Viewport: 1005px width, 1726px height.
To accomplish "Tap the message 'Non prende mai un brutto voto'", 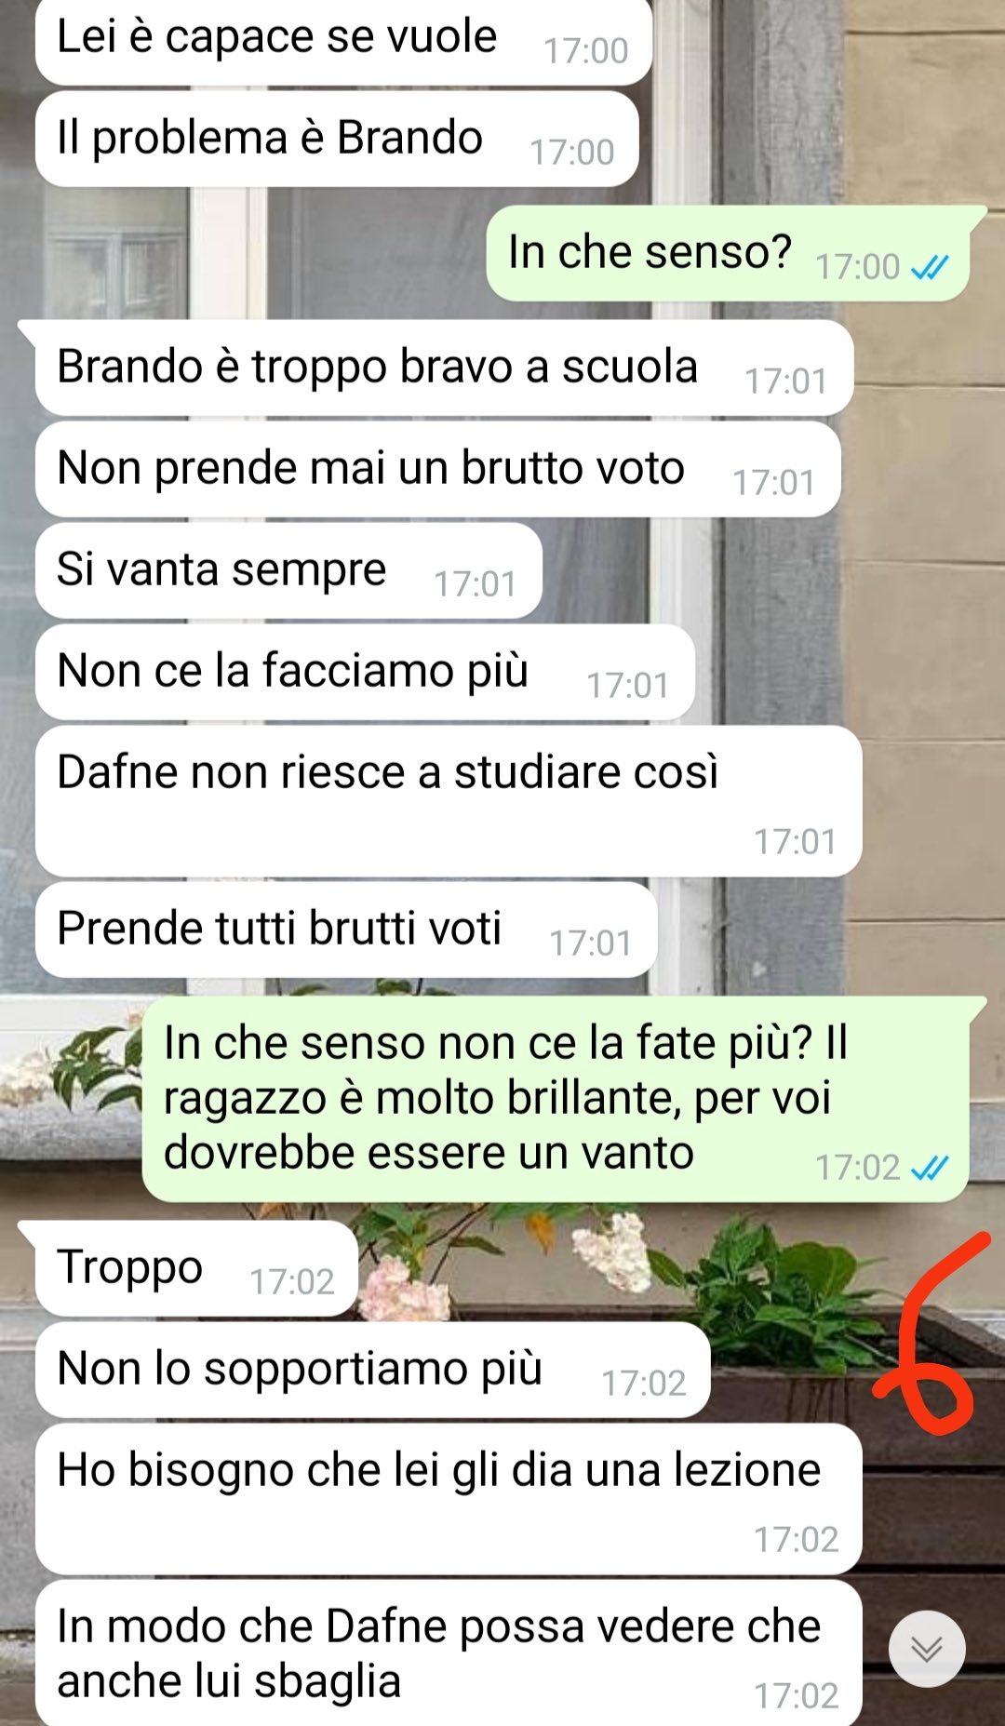I will [x=437, y=469].
